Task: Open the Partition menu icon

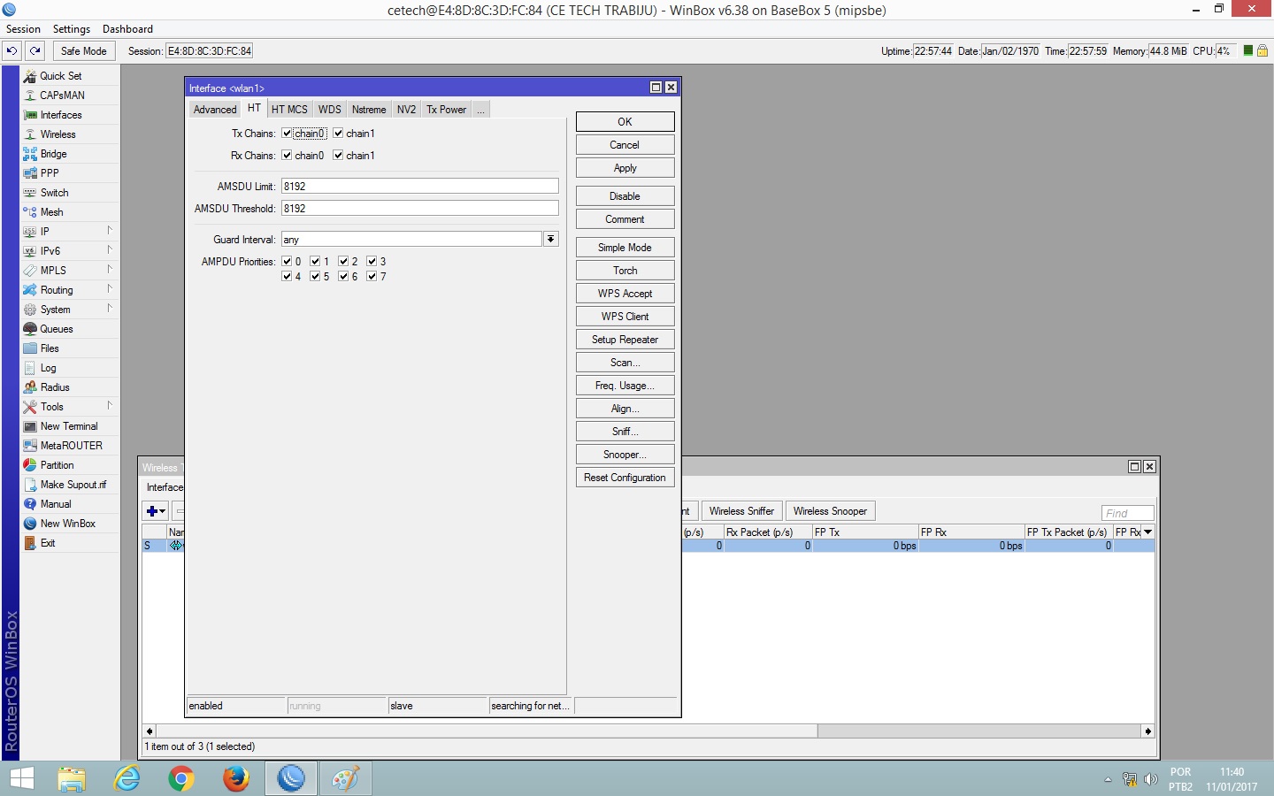Action: (x=30, y=465)
